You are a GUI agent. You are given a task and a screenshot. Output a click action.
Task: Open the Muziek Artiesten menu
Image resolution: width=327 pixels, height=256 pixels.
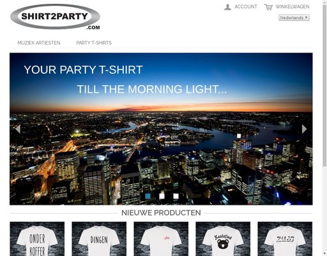click(39, 43)
